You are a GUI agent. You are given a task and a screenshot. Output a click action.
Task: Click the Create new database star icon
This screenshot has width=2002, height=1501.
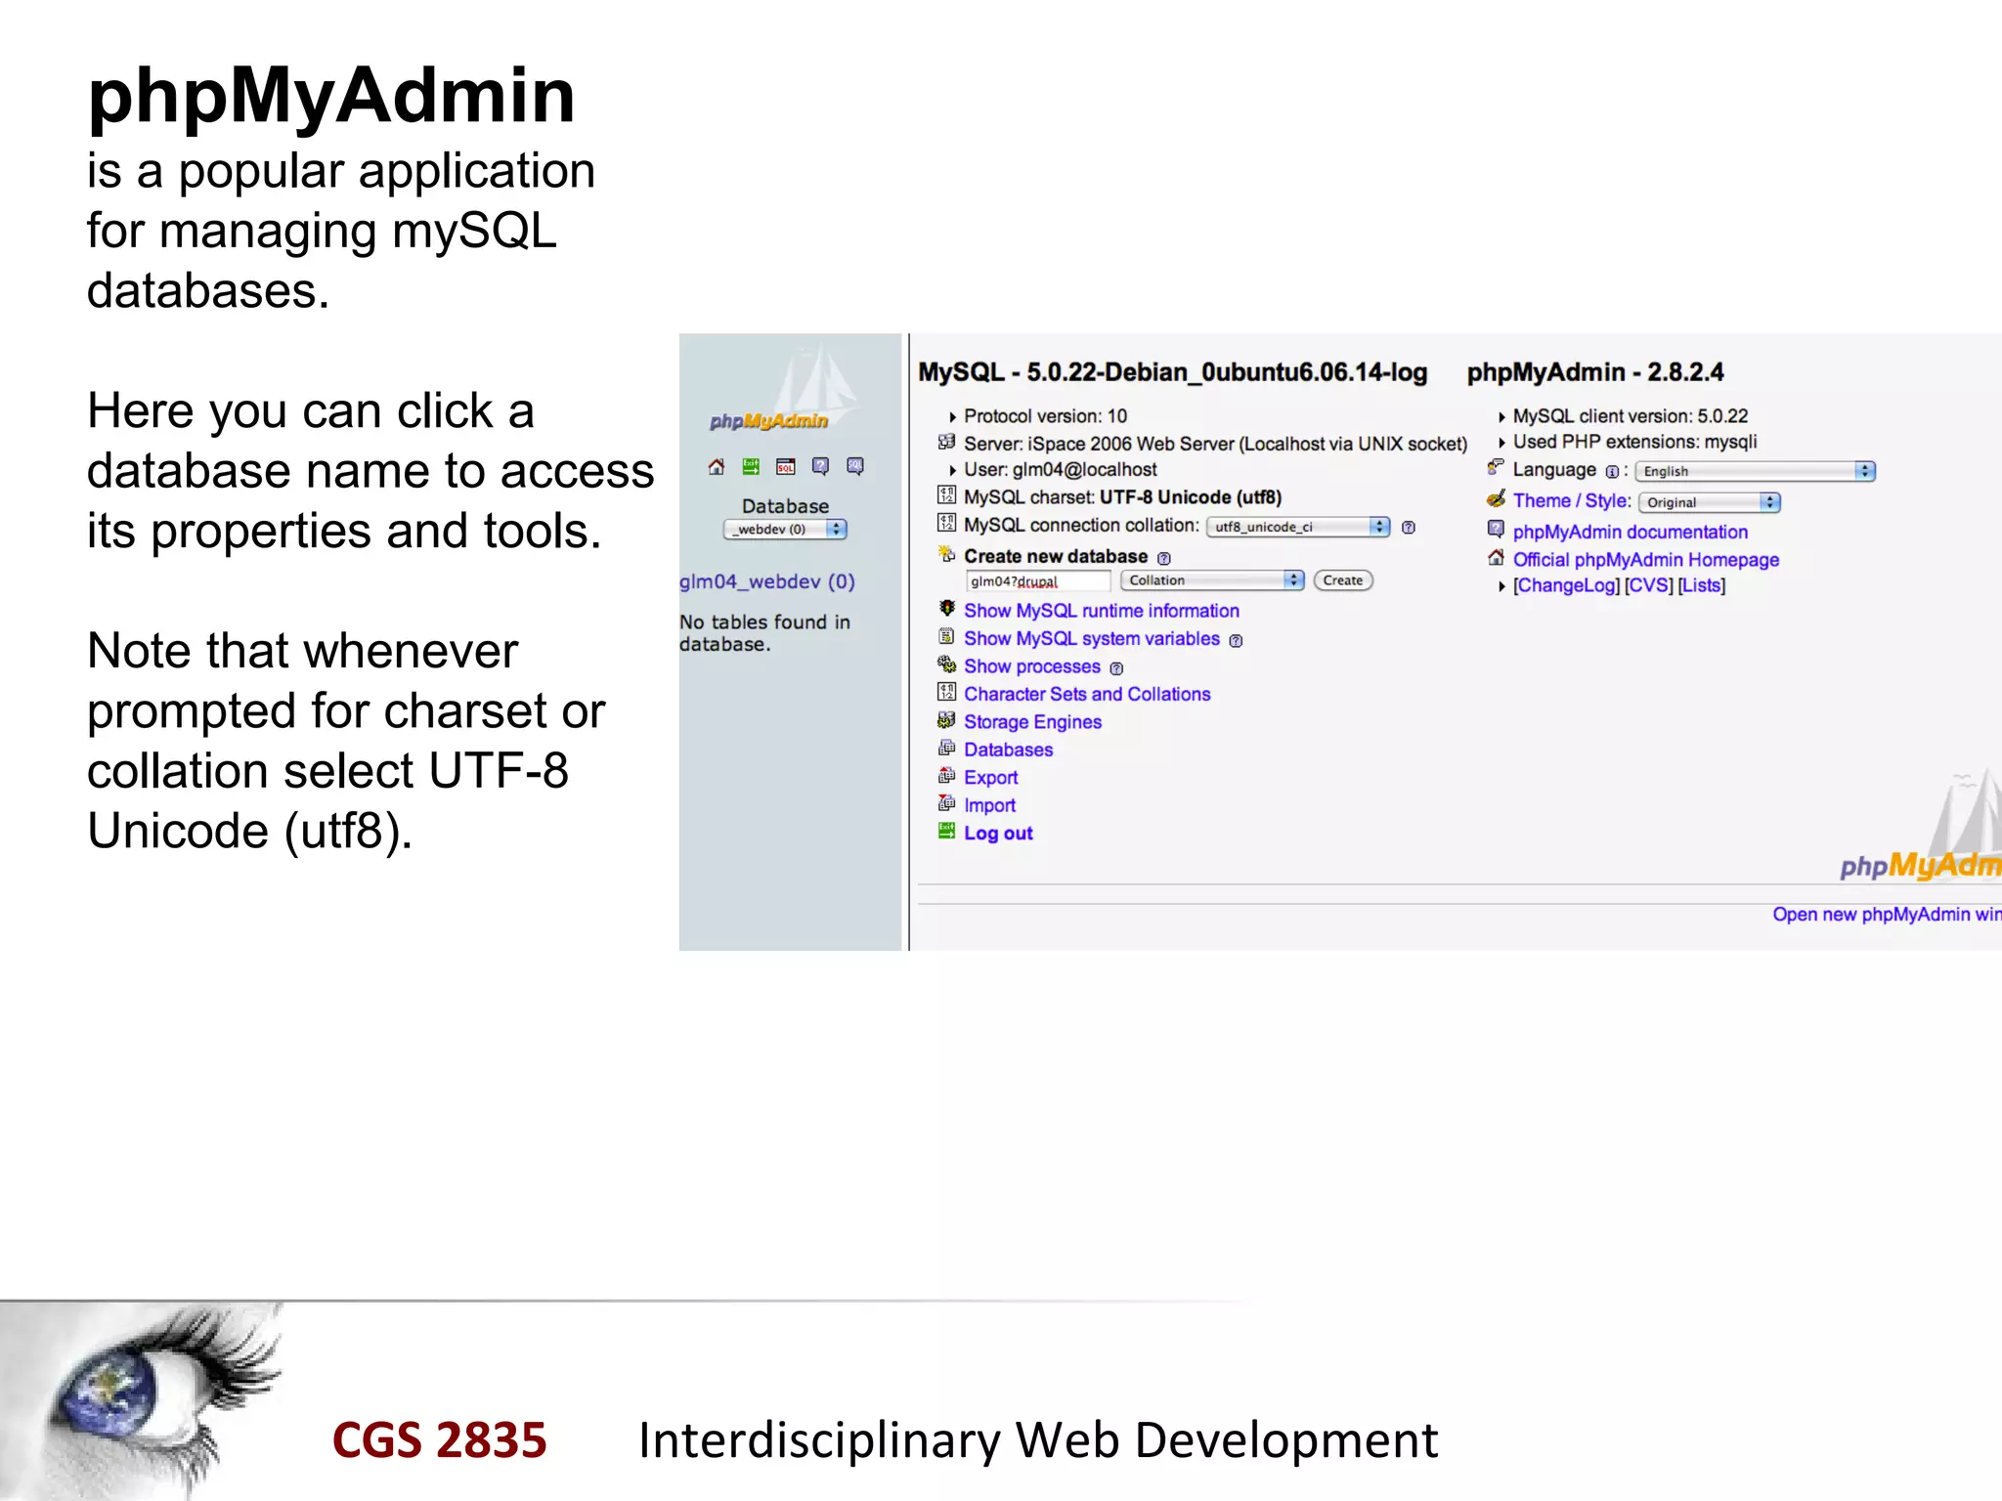(x=946, y=554)
